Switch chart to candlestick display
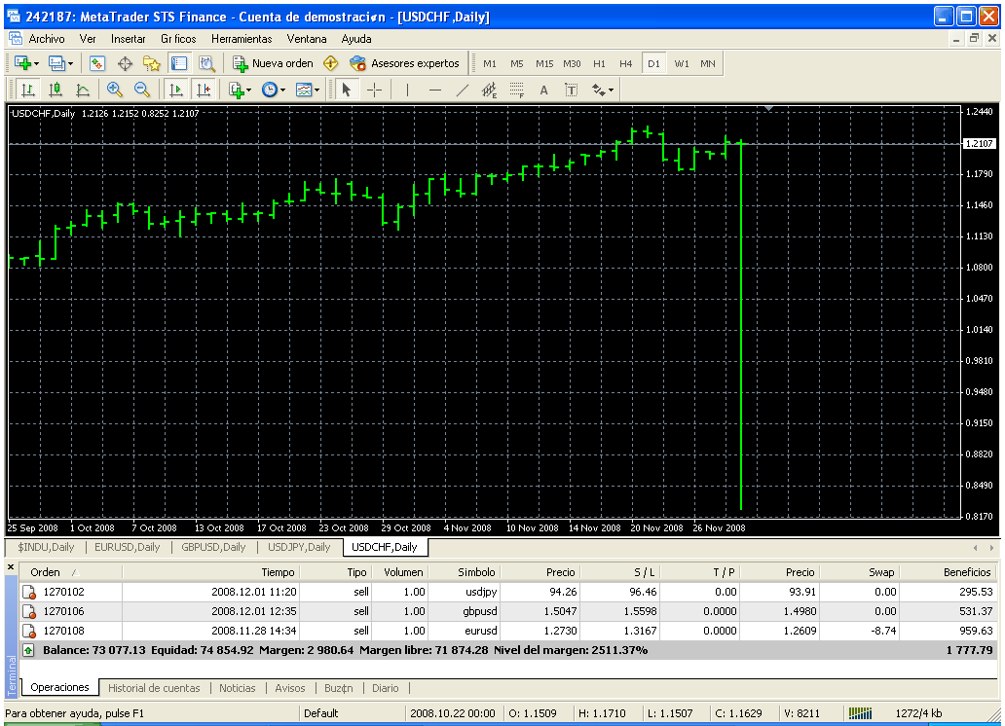Viewport: 1005px width, 726px height. coord(56,90)
